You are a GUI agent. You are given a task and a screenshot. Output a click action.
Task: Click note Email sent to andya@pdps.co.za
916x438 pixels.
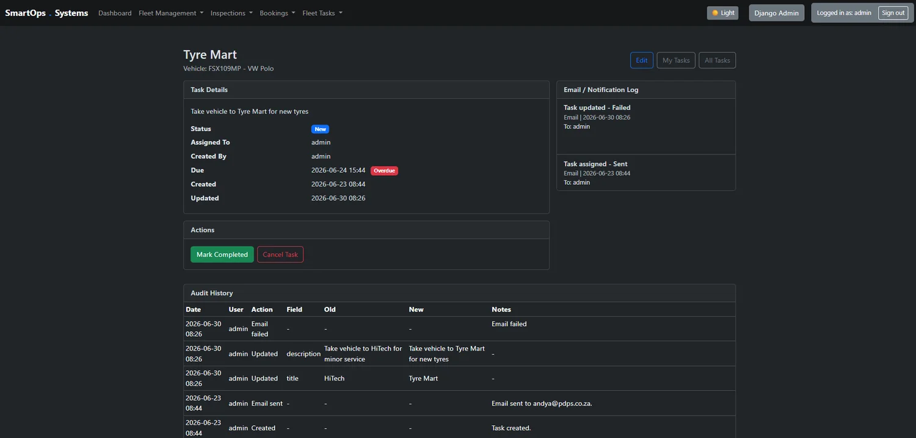coord(542,403)
